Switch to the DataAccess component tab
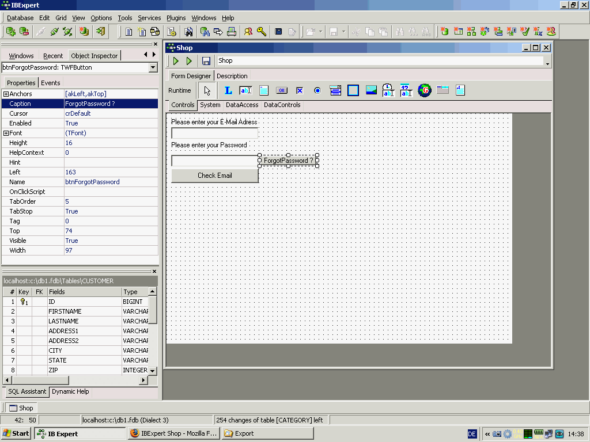The image size is (590, 442). (x=242, y=105)
